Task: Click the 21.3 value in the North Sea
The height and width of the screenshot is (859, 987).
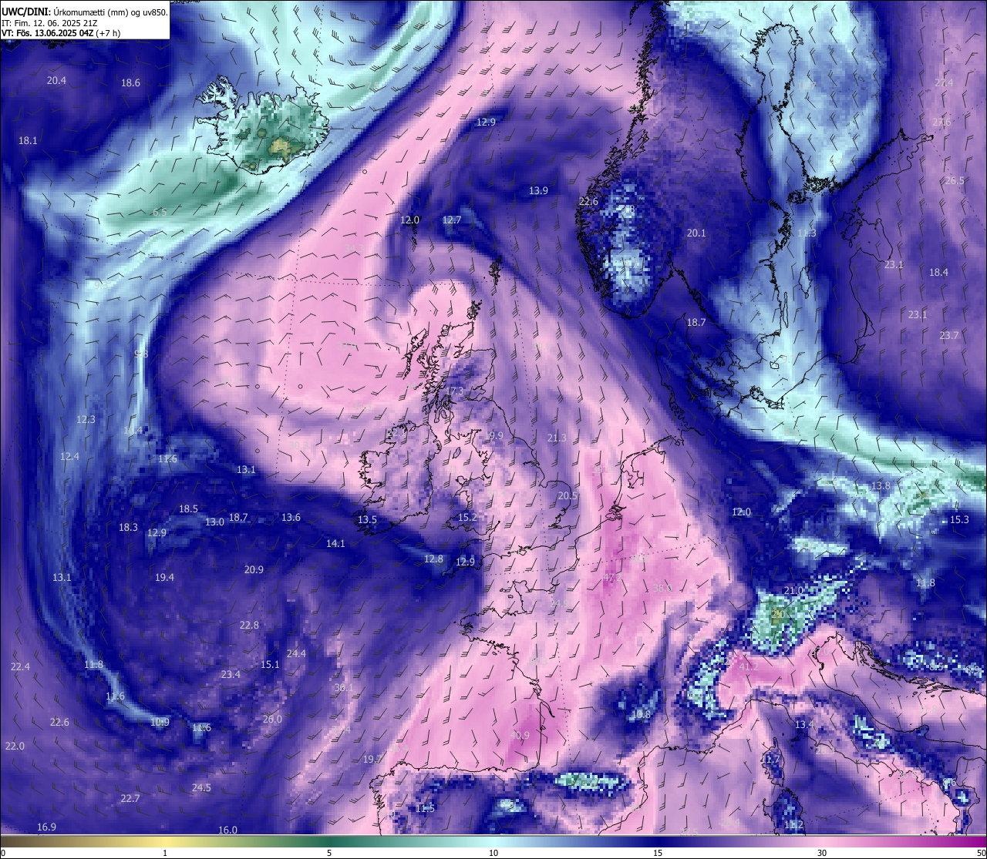Action: coord(557,438)
